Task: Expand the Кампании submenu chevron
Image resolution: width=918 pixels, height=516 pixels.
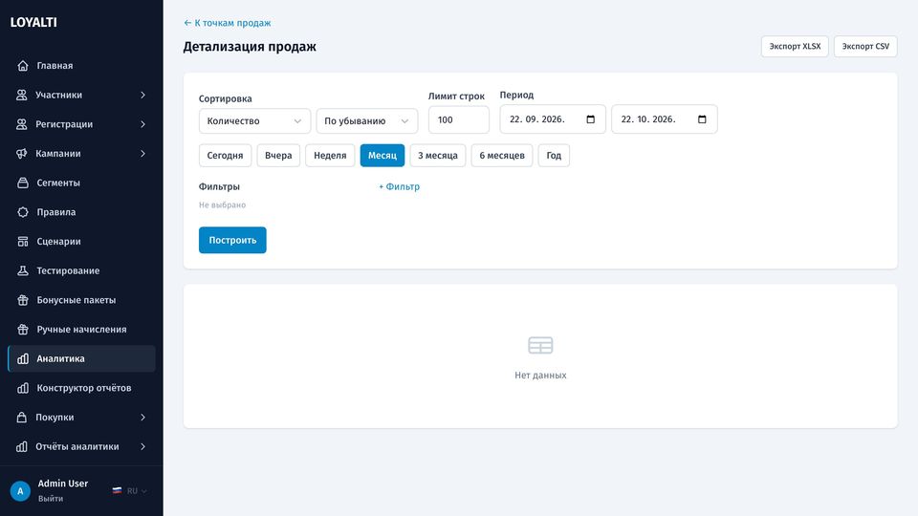Action: tap(142, 153)
